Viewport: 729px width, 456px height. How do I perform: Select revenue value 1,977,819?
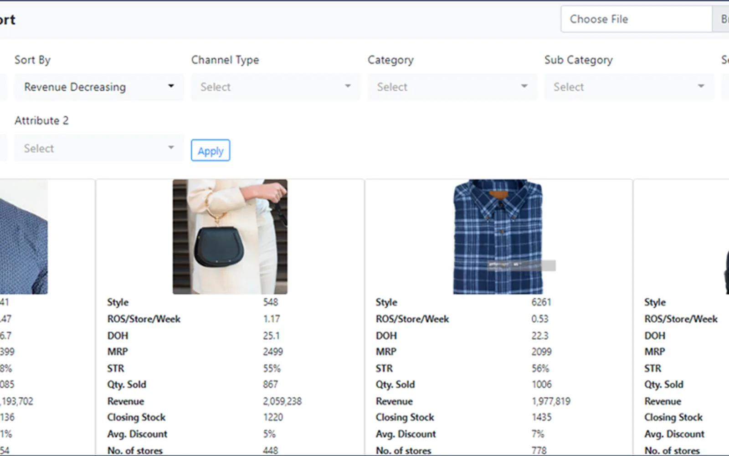click(551, 401)
